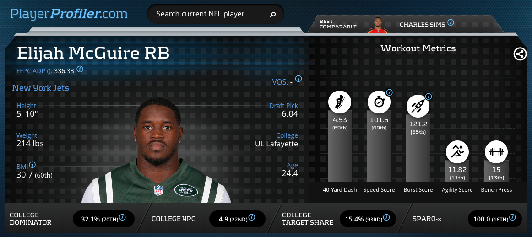Click Charles Sims player thumbnail
This screenshot has width=532, height=237.
tap(377, 25)
